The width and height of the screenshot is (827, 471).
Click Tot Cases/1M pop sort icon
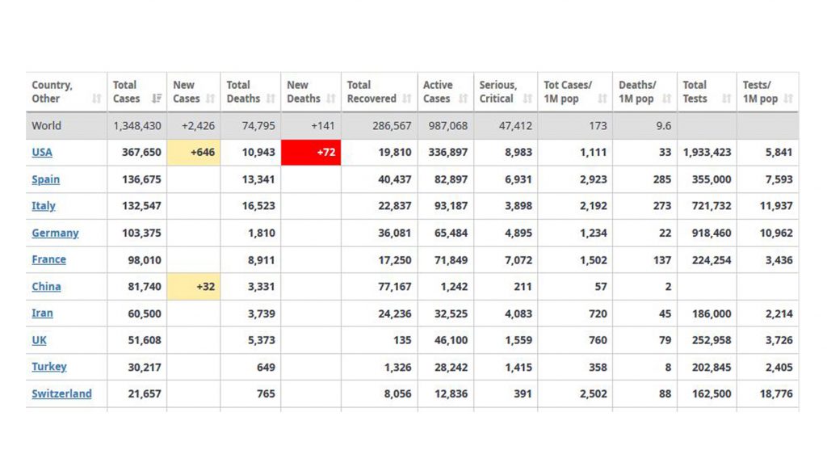(x=602, y=99)
